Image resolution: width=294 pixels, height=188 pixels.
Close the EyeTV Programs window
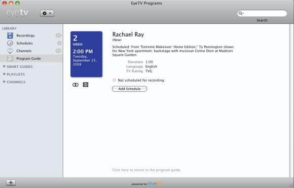5,3
